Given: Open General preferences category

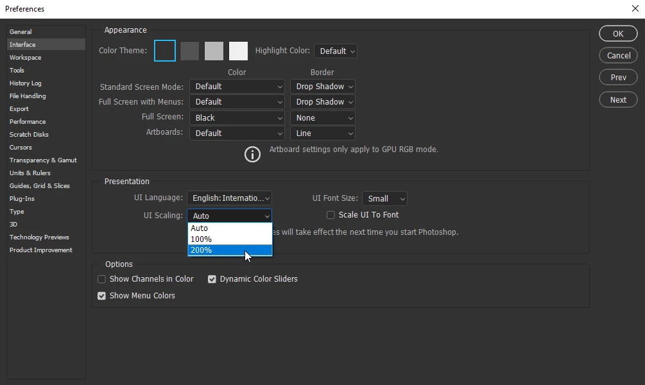Looking at the screenshot, I should point(46,31).
